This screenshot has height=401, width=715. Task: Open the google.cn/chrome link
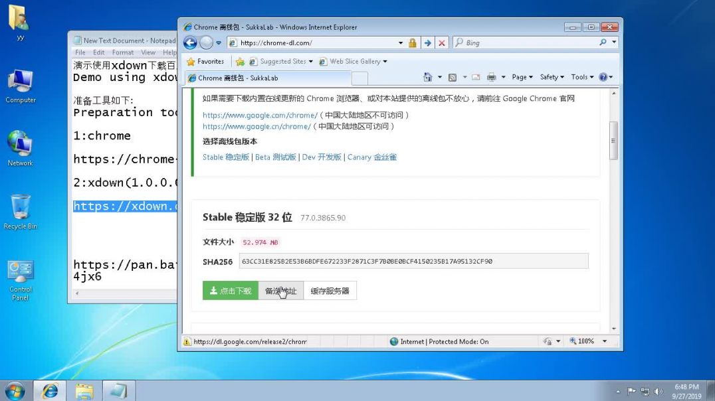tap(256, 126)
